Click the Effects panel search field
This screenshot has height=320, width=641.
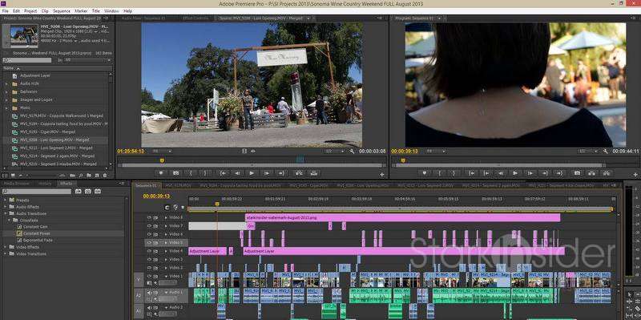pyautogui.click(x=36, y=192)
